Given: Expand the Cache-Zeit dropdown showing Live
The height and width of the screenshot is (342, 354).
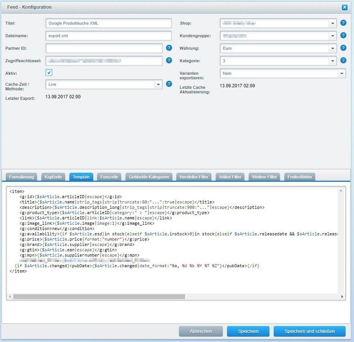Looking at the screenshot, I should (158, 84).
